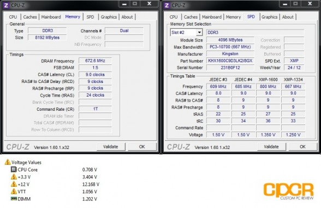This screenshot has width=321, height=208.
Task: Click the +3.3 V warning icon
Action: click(x=14, y=177)
